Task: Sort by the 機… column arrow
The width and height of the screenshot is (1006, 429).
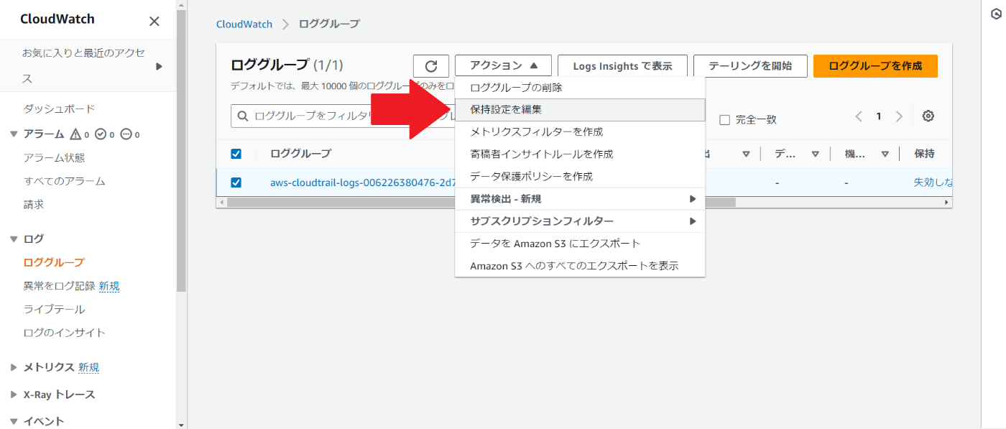Action: tap(885, 154)
